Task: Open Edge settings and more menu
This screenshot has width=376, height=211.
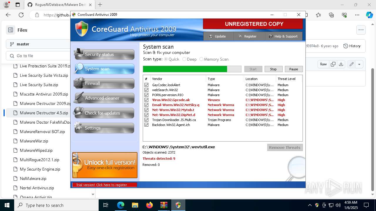Action: coord(357,15)
